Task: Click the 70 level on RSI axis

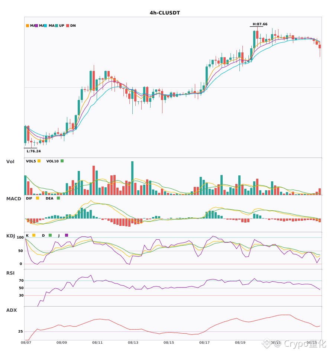Action: (x=21, y=281)
